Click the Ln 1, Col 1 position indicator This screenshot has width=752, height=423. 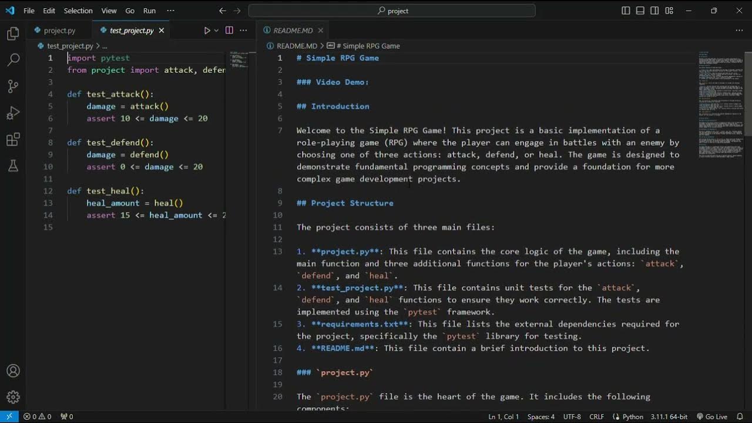[x=503, y=417]
